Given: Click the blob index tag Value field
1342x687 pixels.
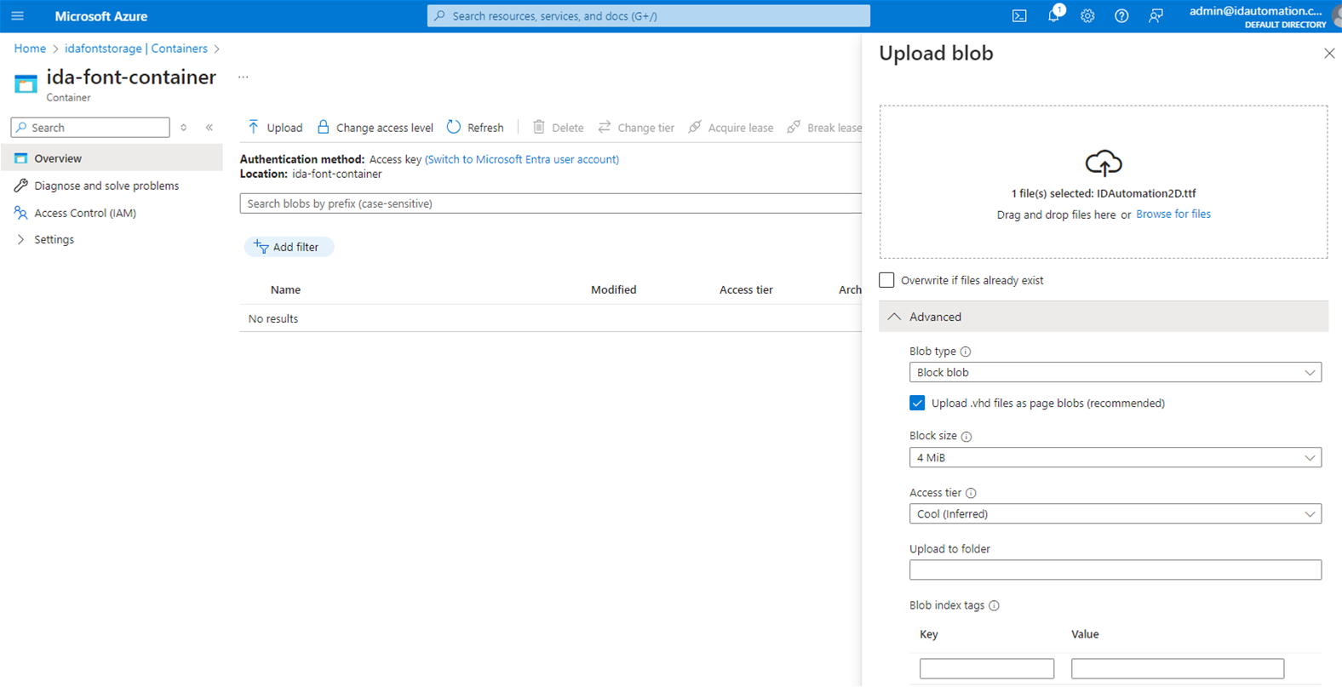Looking at the screenshot, I should [1178, 668].
